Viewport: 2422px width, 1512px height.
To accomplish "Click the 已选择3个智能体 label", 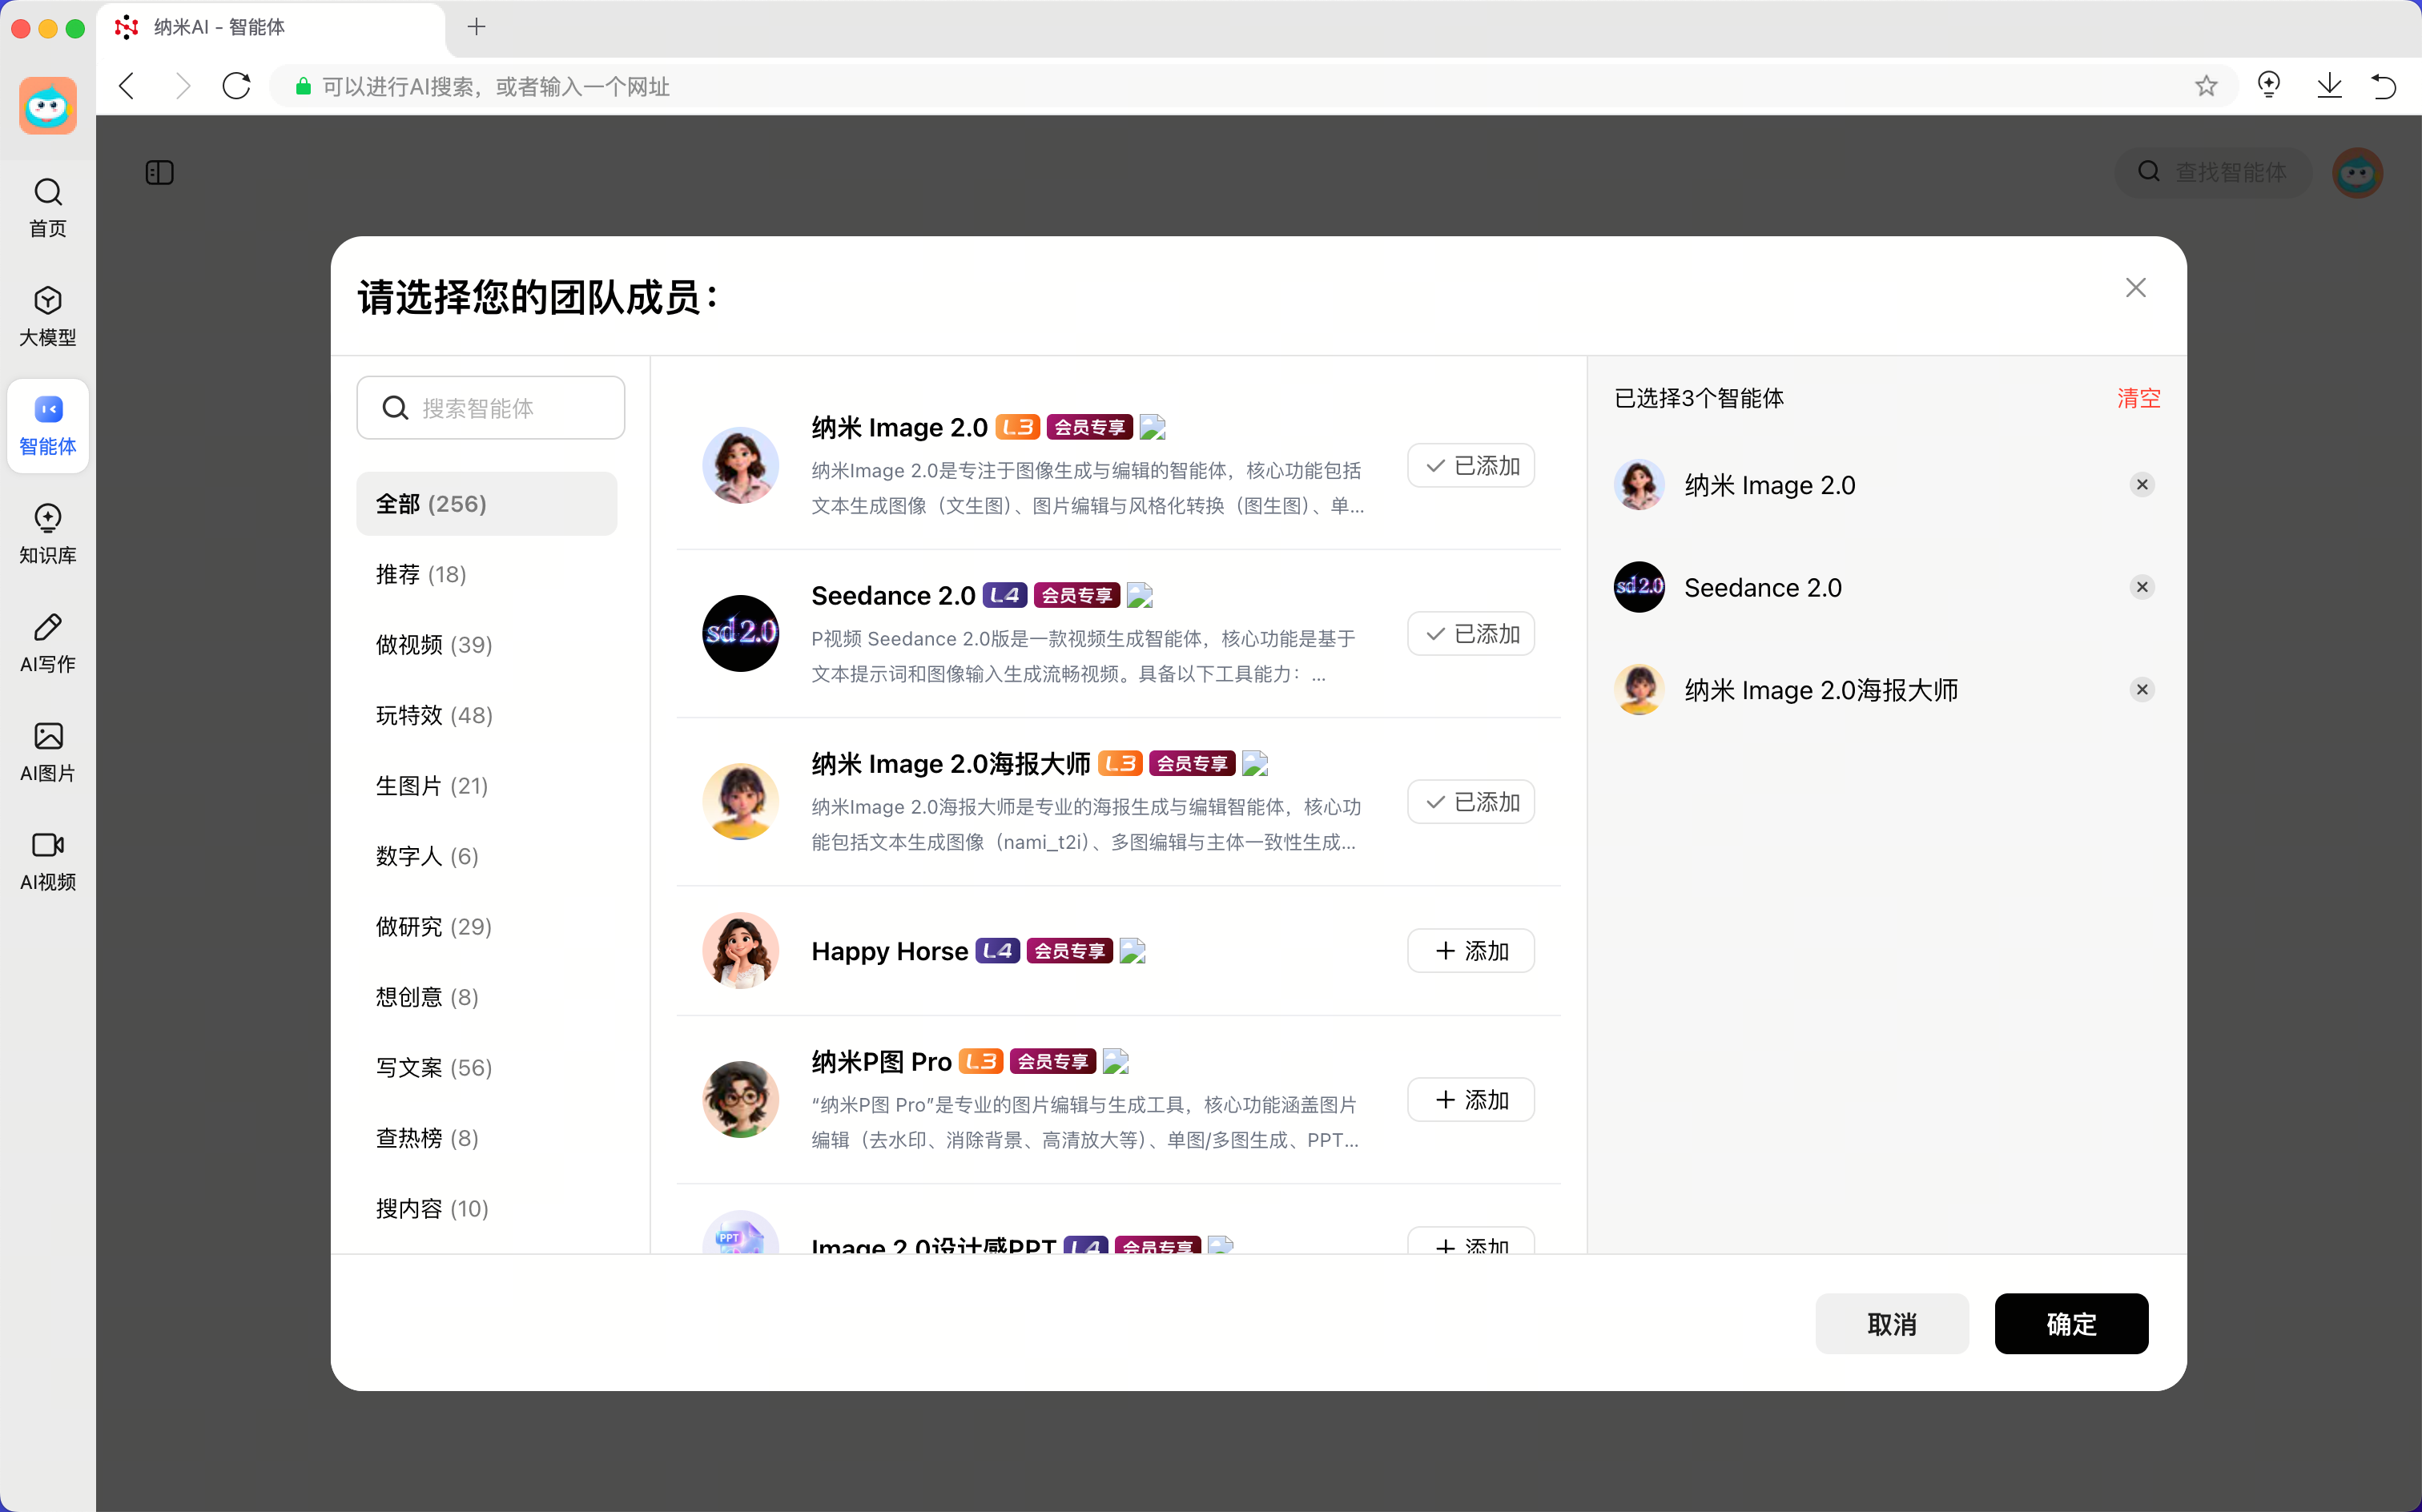I will [1699, 399].
